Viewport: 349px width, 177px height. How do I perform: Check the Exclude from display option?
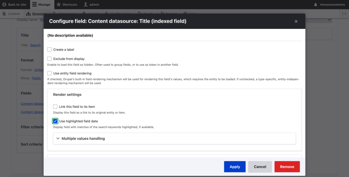point(49,59)
